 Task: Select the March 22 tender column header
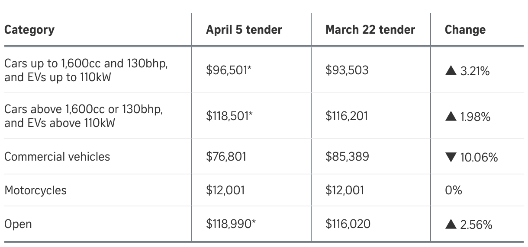(x=370, y=30)
